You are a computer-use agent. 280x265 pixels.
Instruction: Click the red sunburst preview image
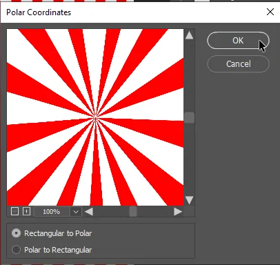(95, 117)
